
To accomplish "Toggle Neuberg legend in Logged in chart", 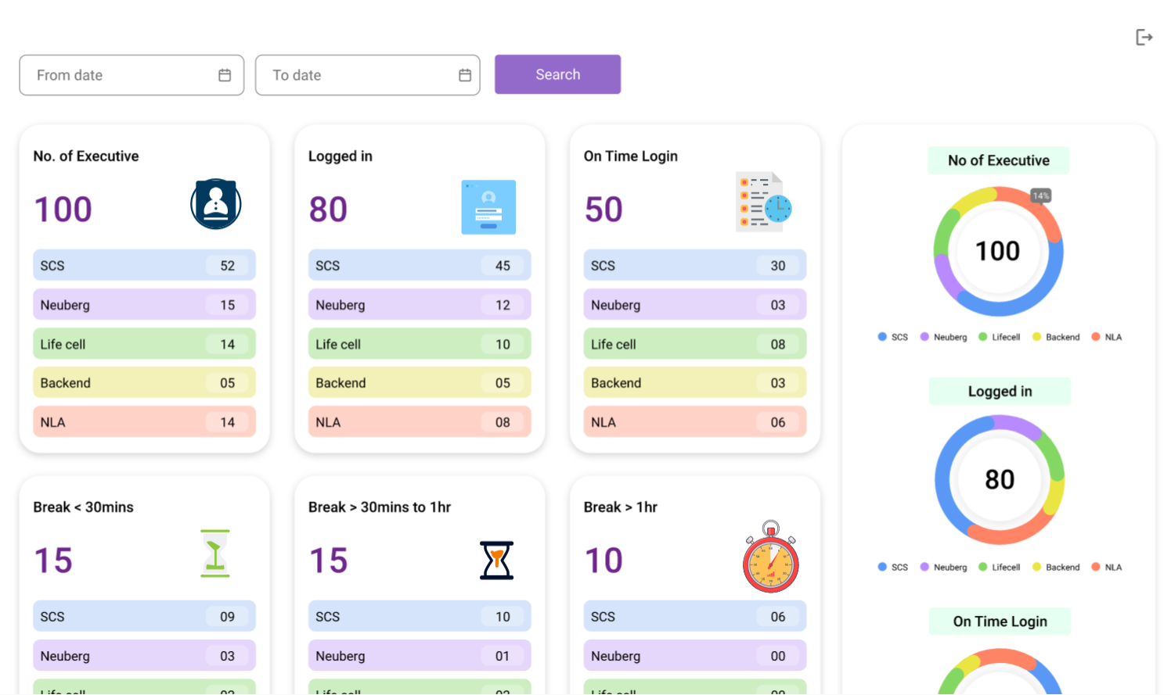I will [943, 567].
